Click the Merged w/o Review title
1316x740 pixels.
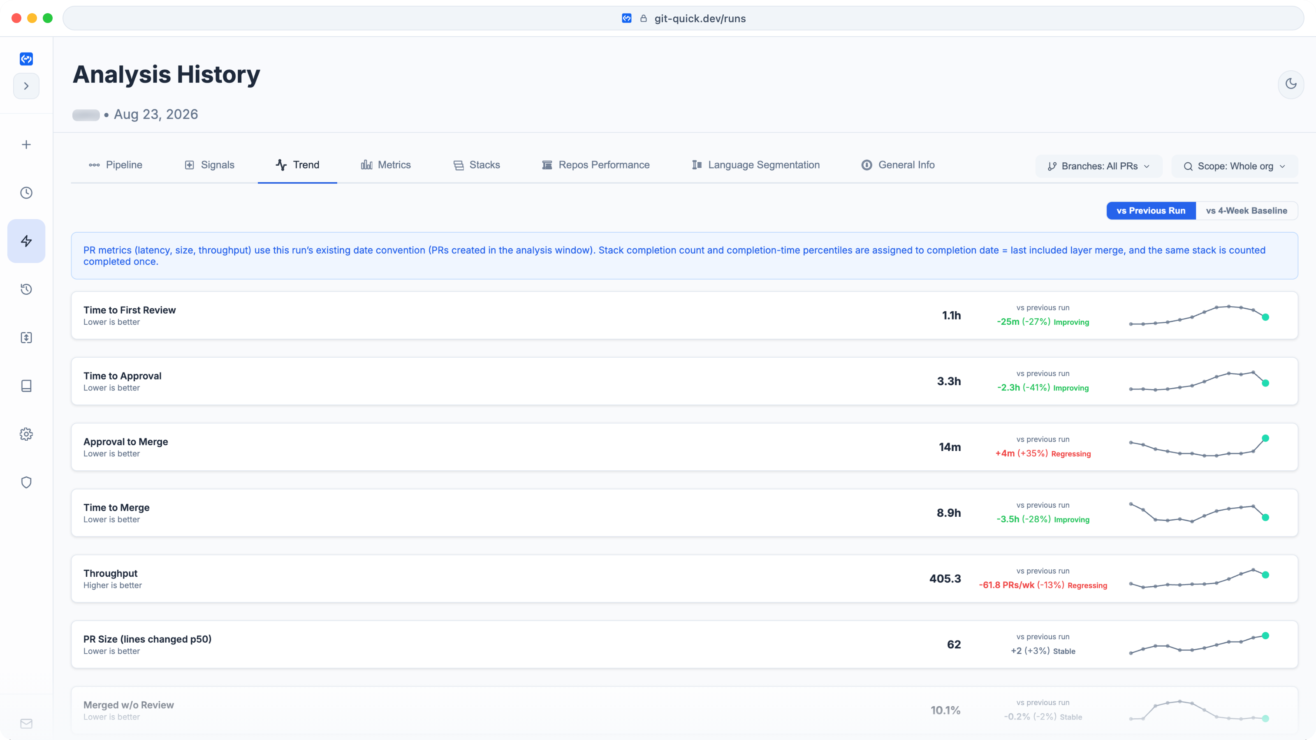coord(128,705)
